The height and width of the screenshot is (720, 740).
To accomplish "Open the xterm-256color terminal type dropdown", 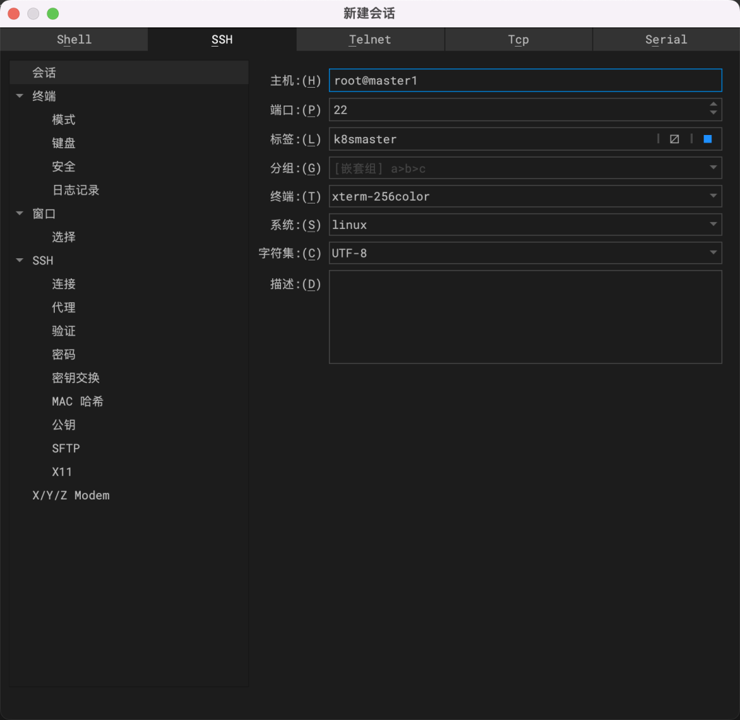I will pyautogui.click(x=713, y=197).
